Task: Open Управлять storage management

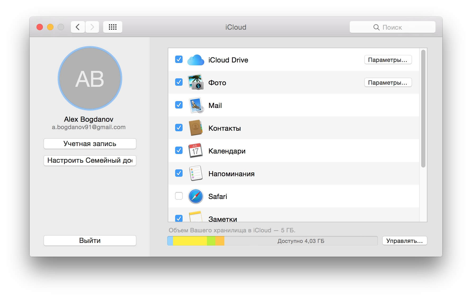Action: pyautogui.click(x=405, y=241)
